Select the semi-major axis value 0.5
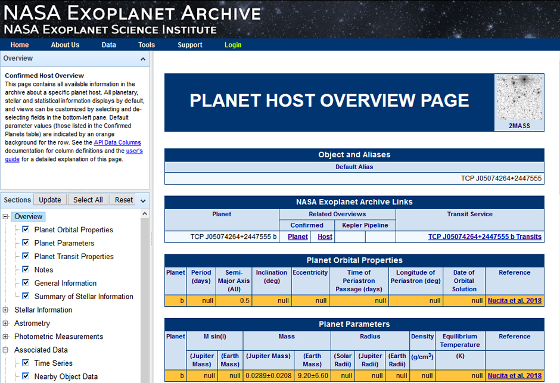The image size is (560, 383). (245, 301)
